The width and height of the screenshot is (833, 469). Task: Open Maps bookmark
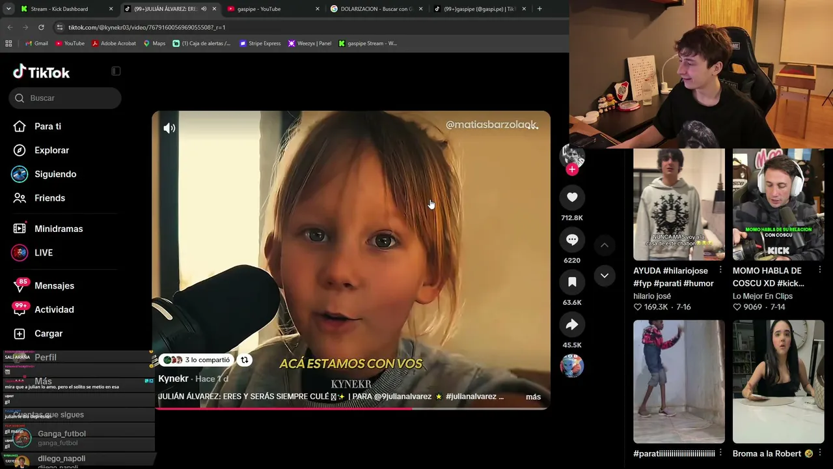[x=154, y=44]
